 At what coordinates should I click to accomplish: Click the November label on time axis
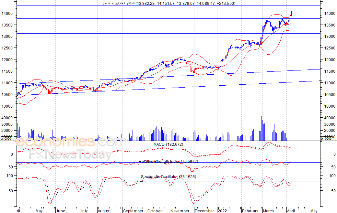(x=180, y=211)
